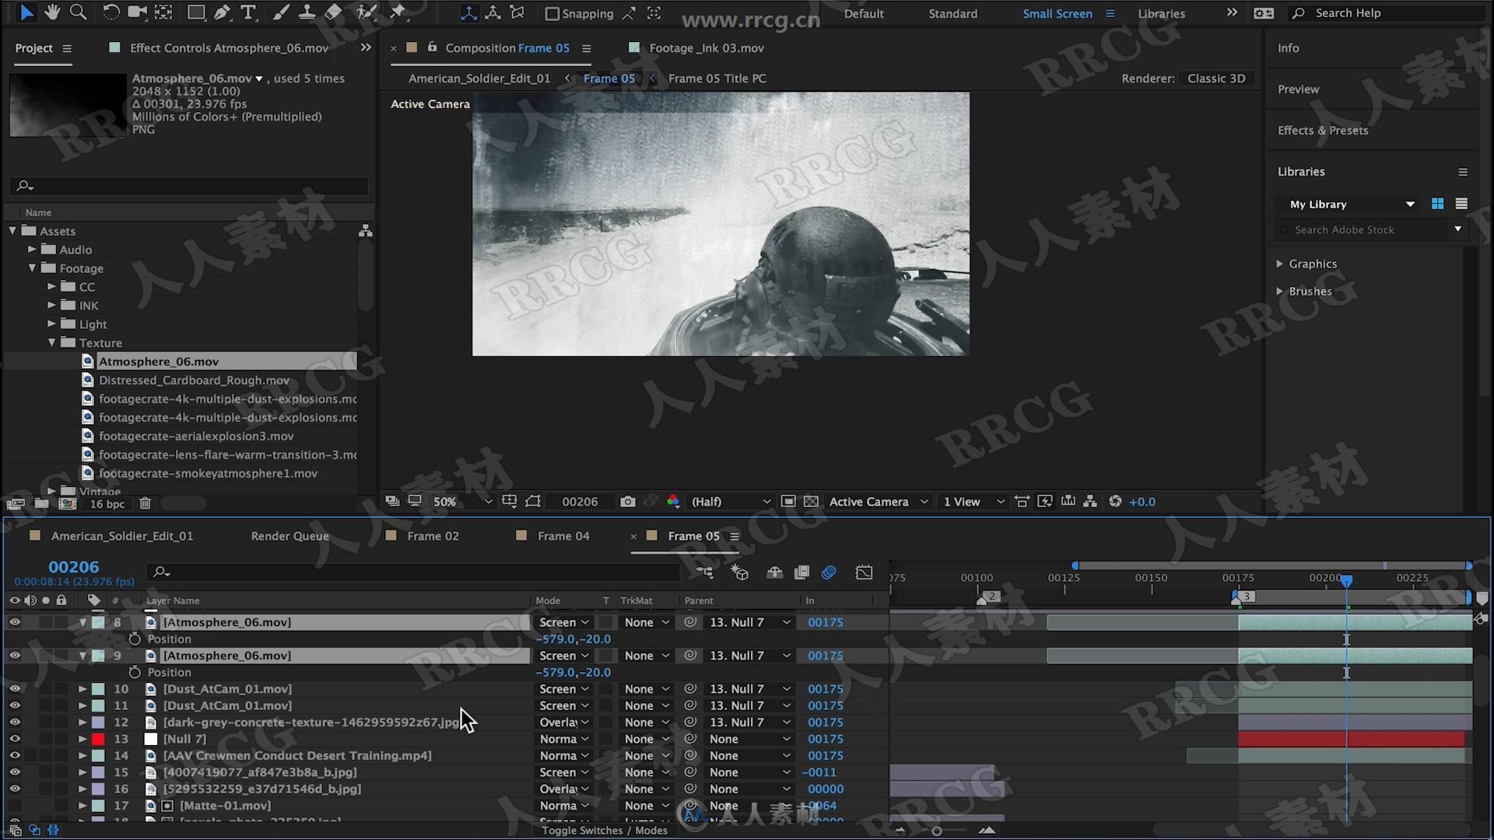Select the Eraser tool
Viewport: 1494px width, 840px height.
(333, 12)
